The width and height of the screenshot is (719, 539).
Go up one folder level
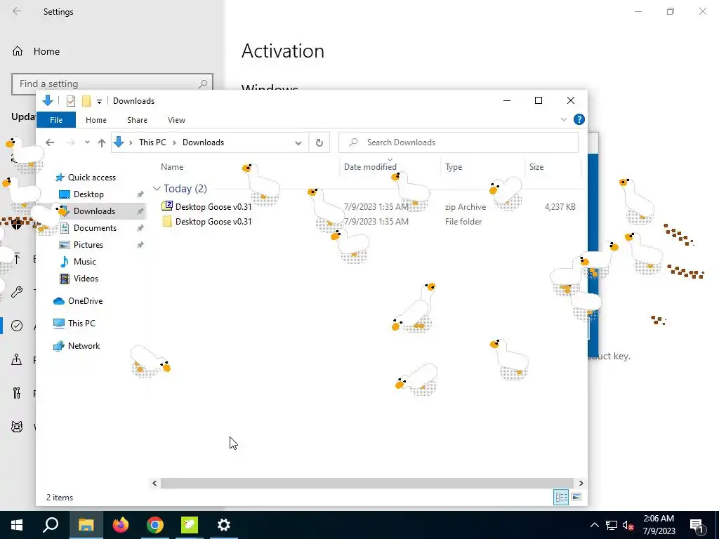[102, 142]
